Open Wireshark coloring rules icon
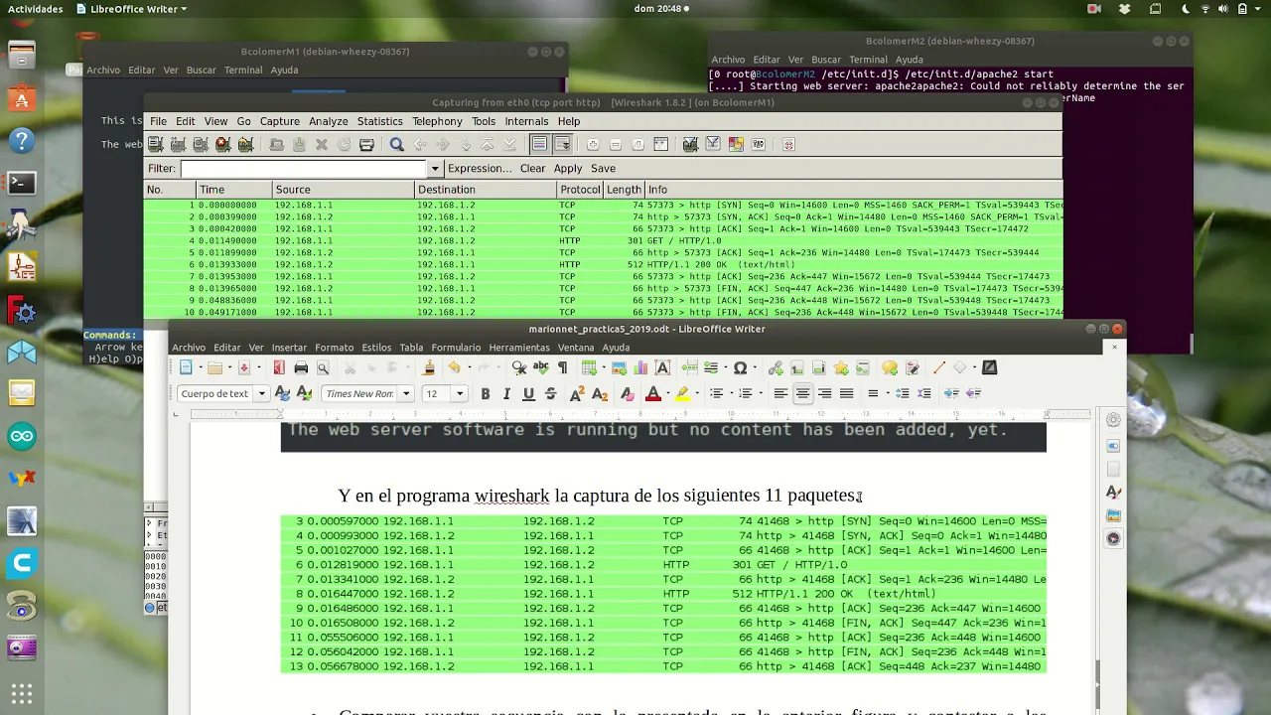This screenshot has height=715, width=1271. (736, 144)
